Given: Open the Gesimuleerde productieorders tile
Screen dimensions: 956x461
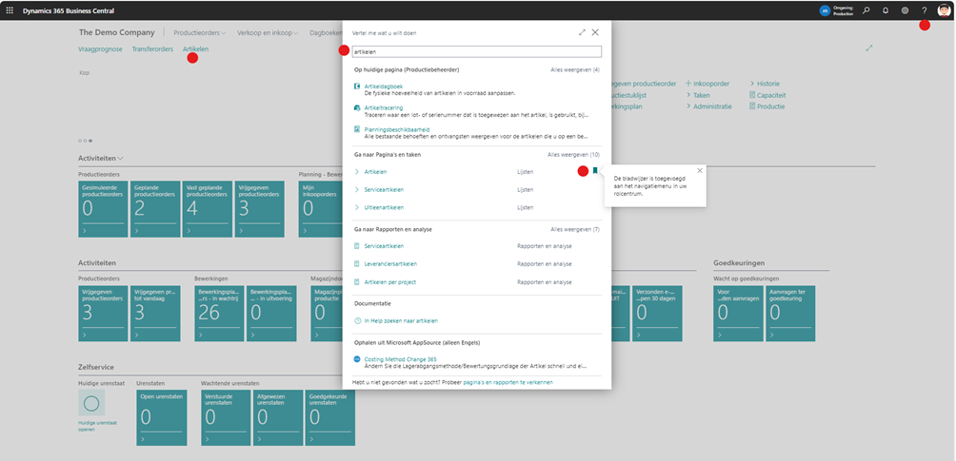Looking at the screenshot, I should 104,209.
